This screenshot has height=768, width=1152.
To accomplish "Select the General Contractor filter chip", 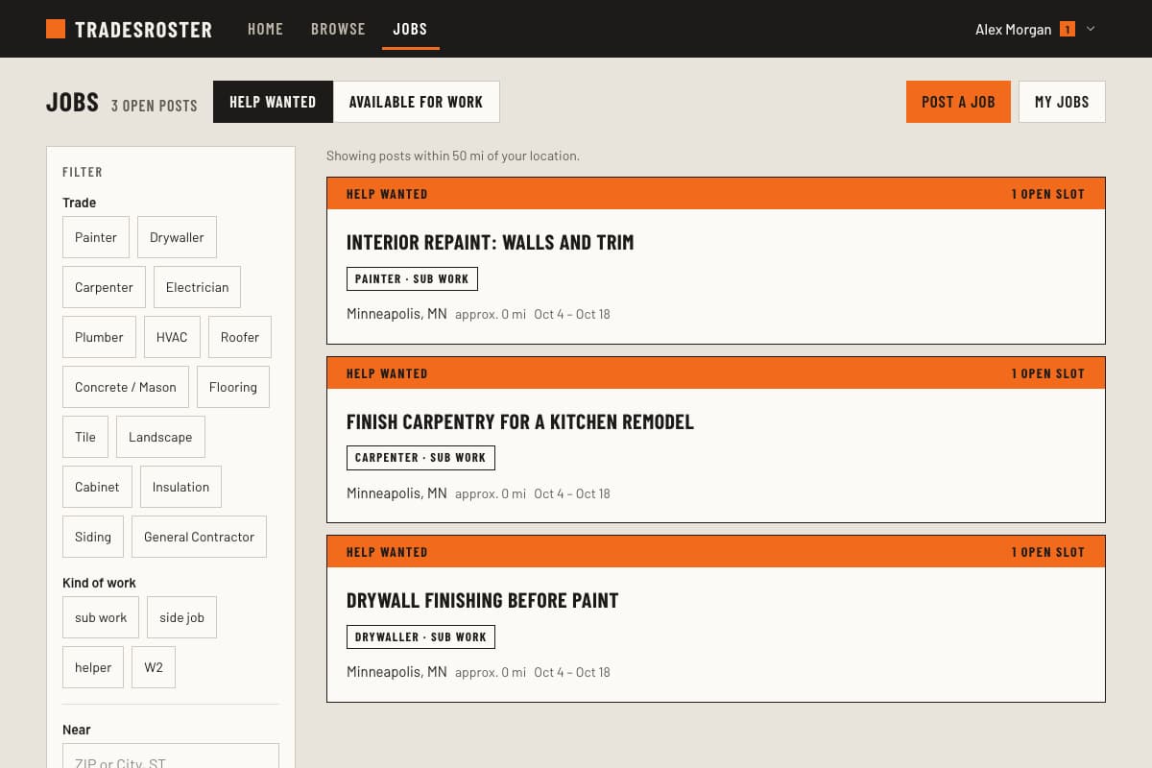I will coord(199,537).
